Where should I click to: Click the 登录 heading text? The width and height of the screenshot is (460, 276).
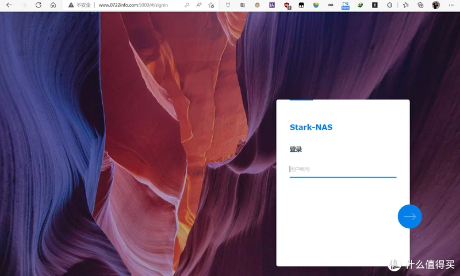[x=296, y=149]
